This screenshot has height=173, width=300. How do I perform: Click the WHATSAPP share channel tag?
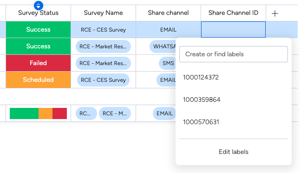[x=163, y=47]
